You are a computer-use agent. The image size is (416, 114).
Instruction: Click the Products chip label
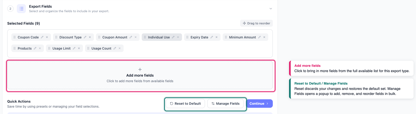coord(25,49)
